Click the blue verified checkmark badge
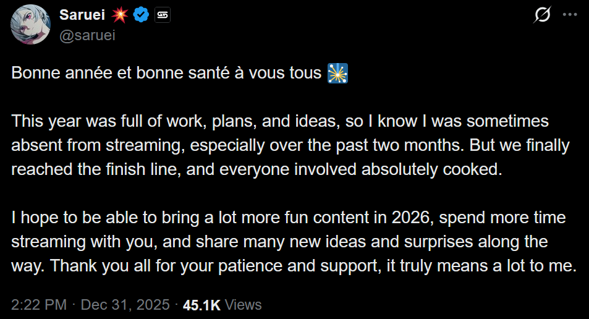 click(x=141, y=15)
